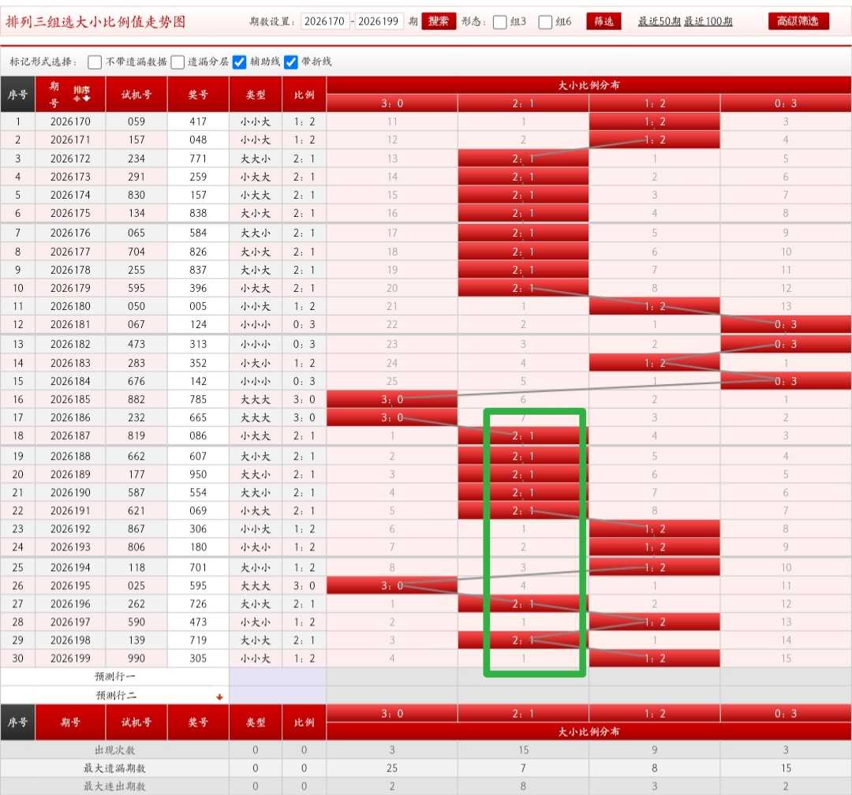
Task: Click the 试机号 column header
Action: tap(136, 95)
